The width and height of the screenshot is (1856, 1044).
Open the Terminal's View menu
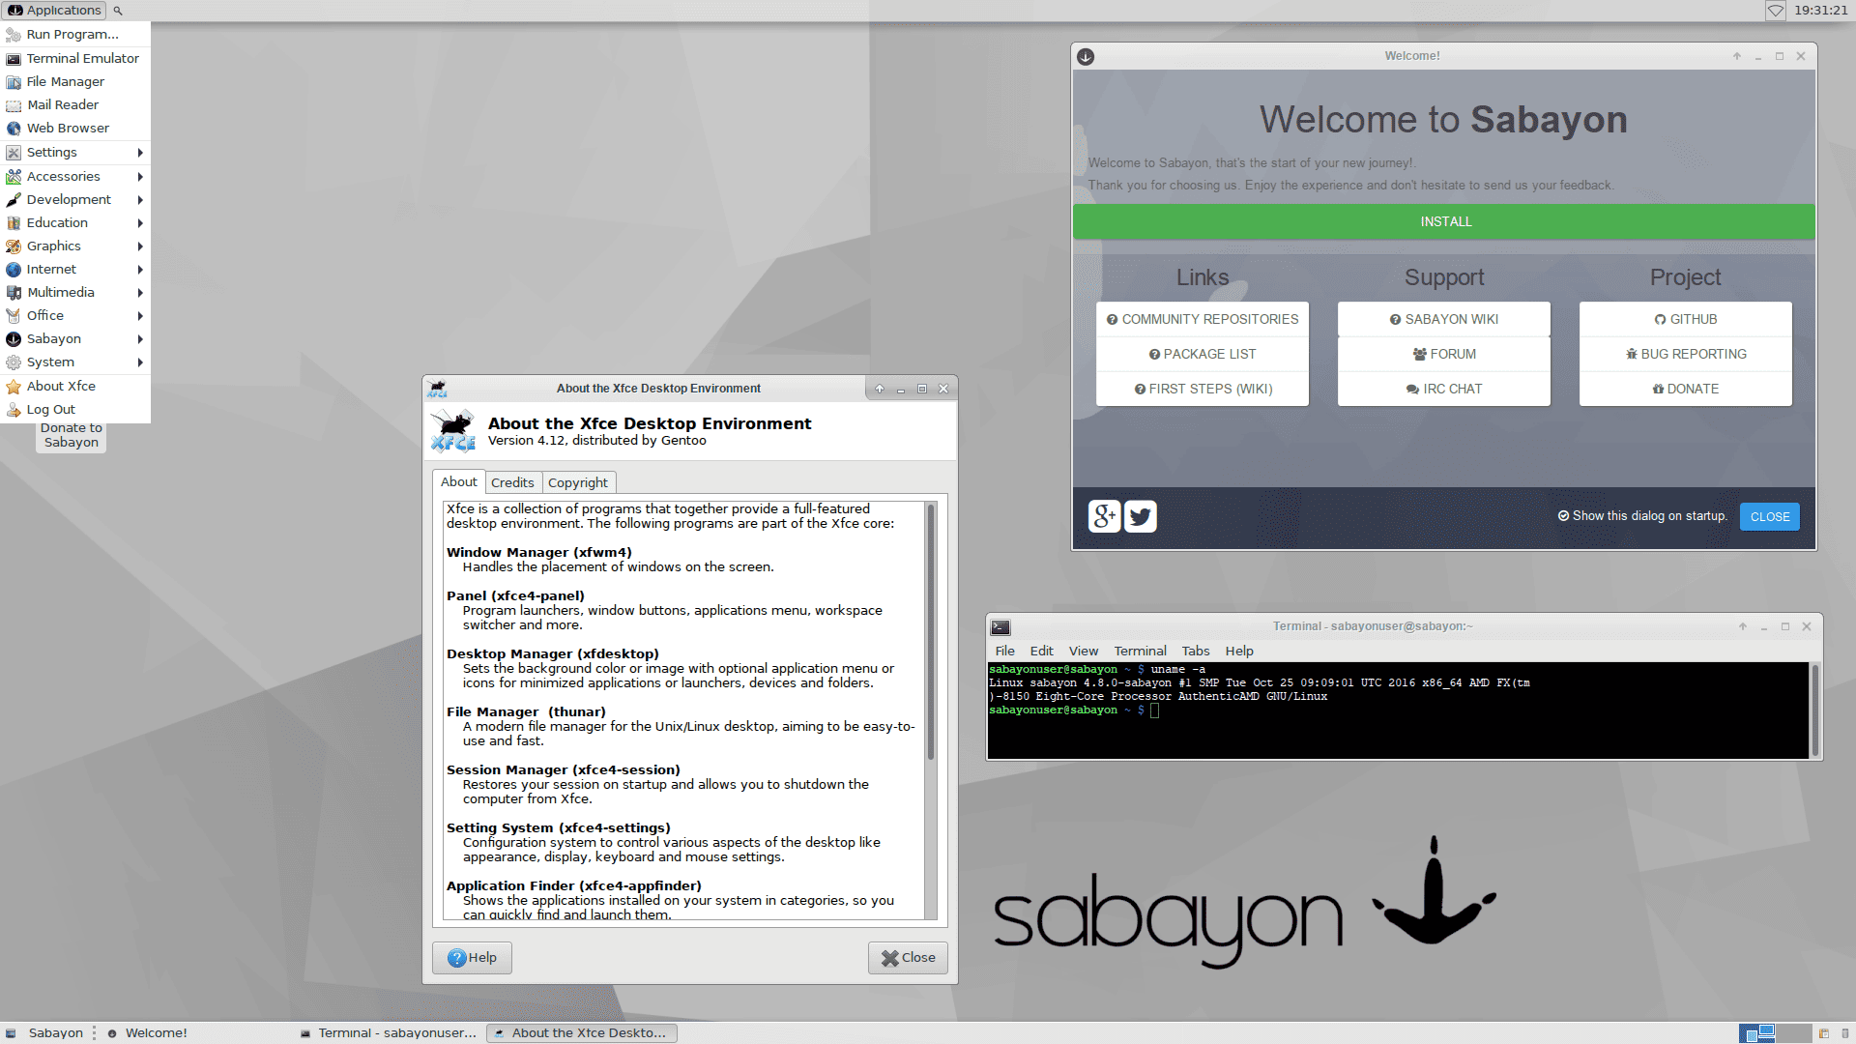pos(1084,651)
